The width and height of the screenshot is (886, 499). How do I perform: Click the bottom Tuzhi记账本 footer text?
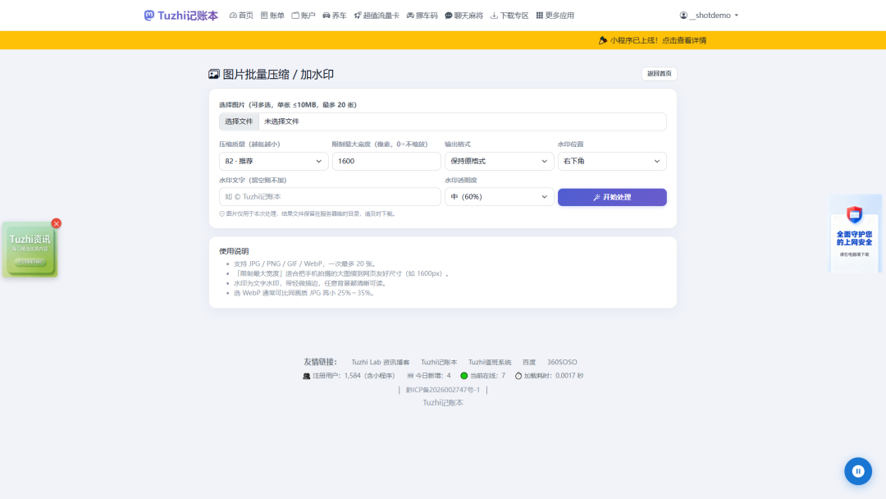442,403
